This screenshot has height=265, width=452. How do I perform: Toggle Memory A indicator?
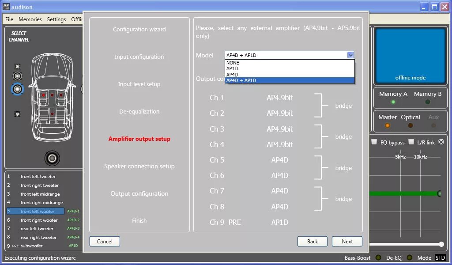[x=393, y=102]
